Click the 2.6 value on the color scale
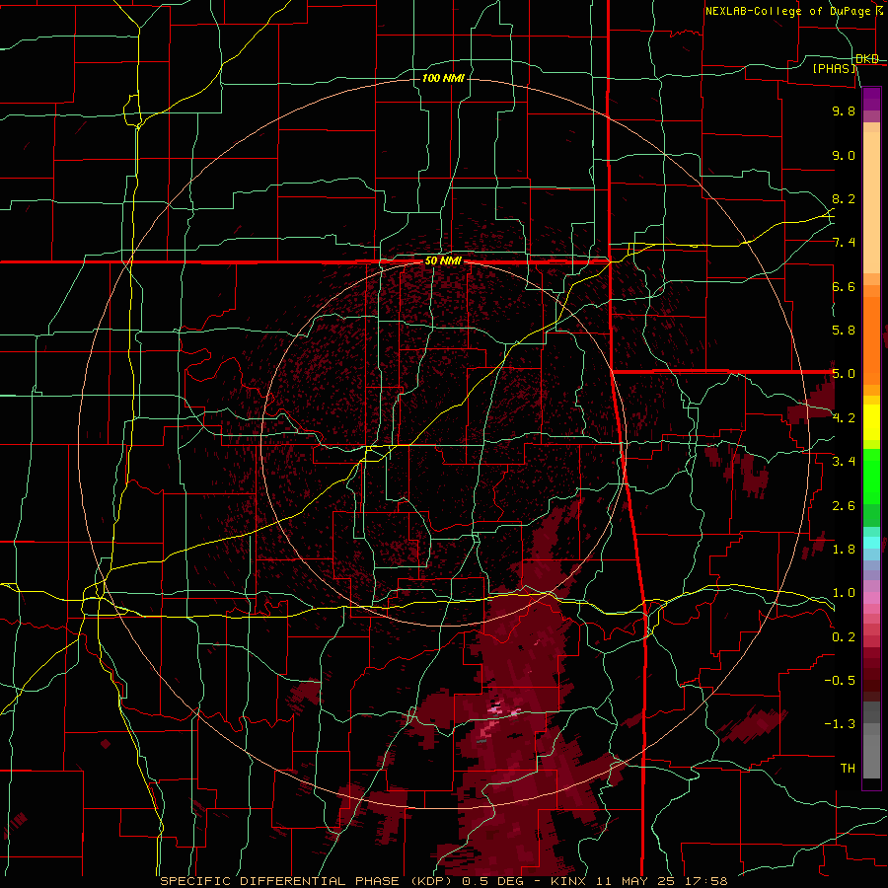The image size is (888, 888). 844,506
